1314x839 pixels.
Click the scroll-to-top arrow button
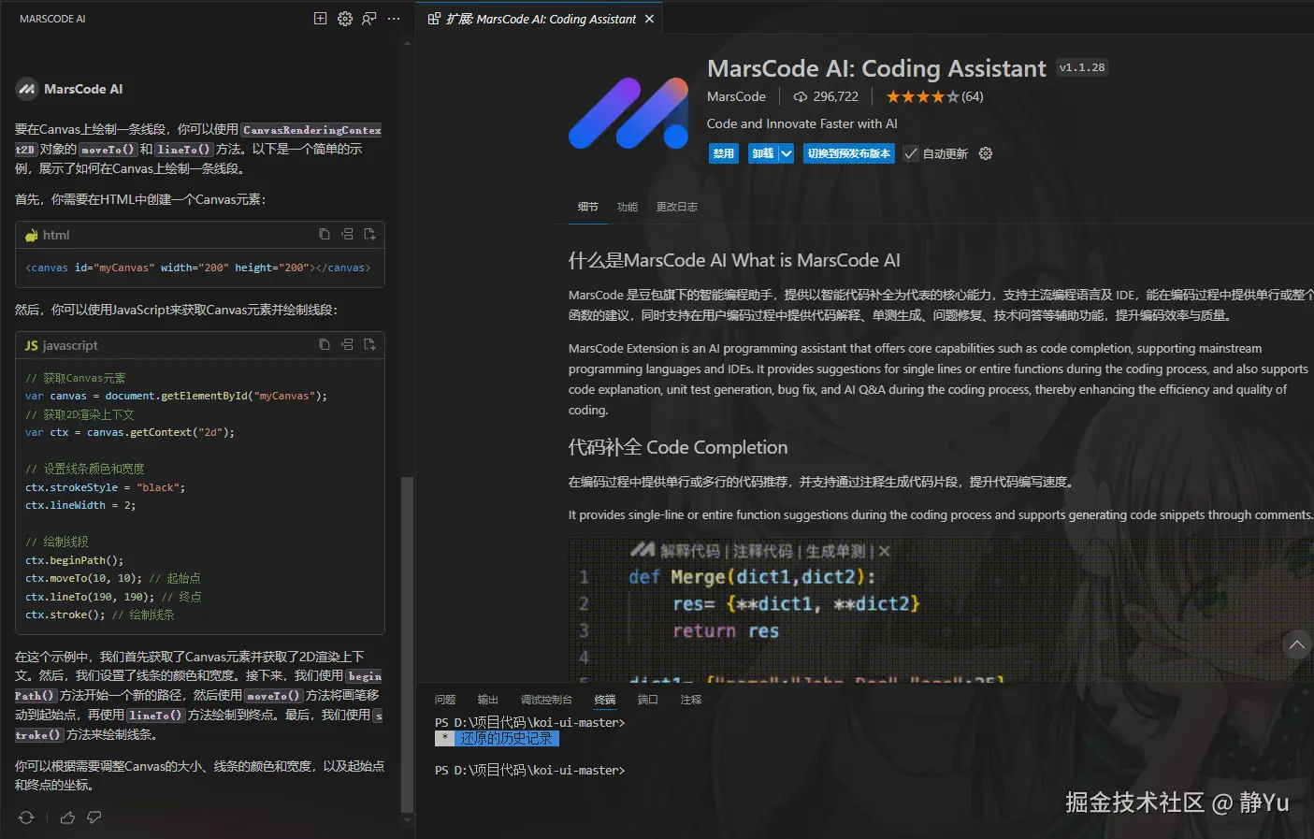tap(1296, 644)
